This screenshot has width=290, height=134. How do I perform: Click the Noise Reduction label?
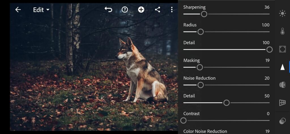click(x=199, y=78)
